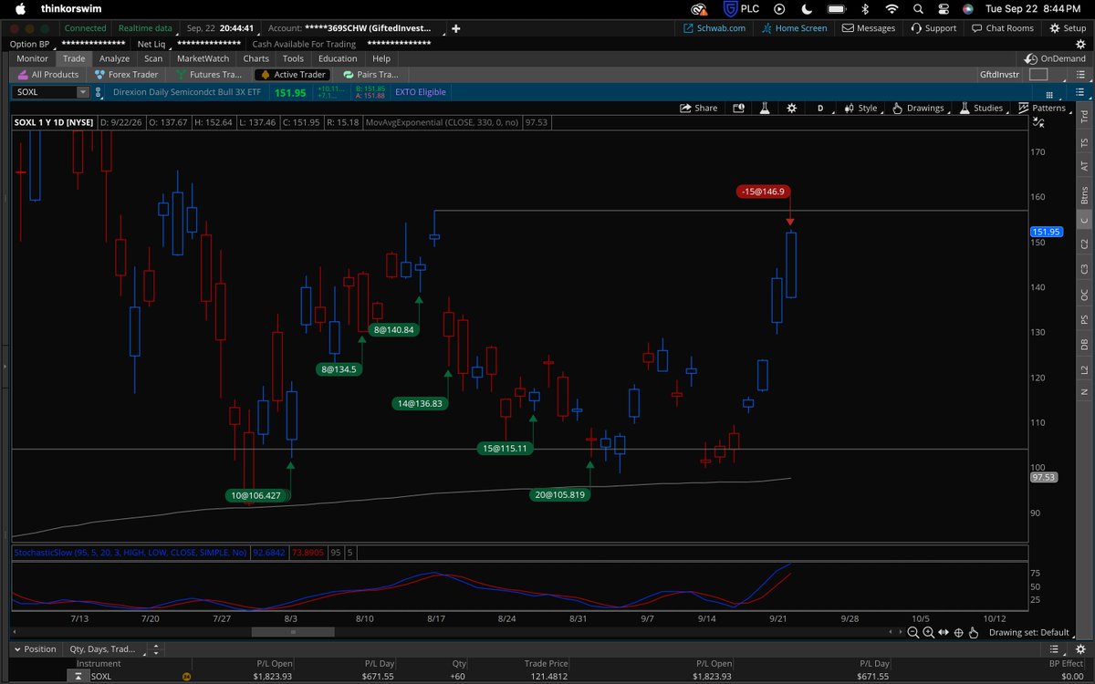Select the pointing hand drawing tool icon

point(973,632)
